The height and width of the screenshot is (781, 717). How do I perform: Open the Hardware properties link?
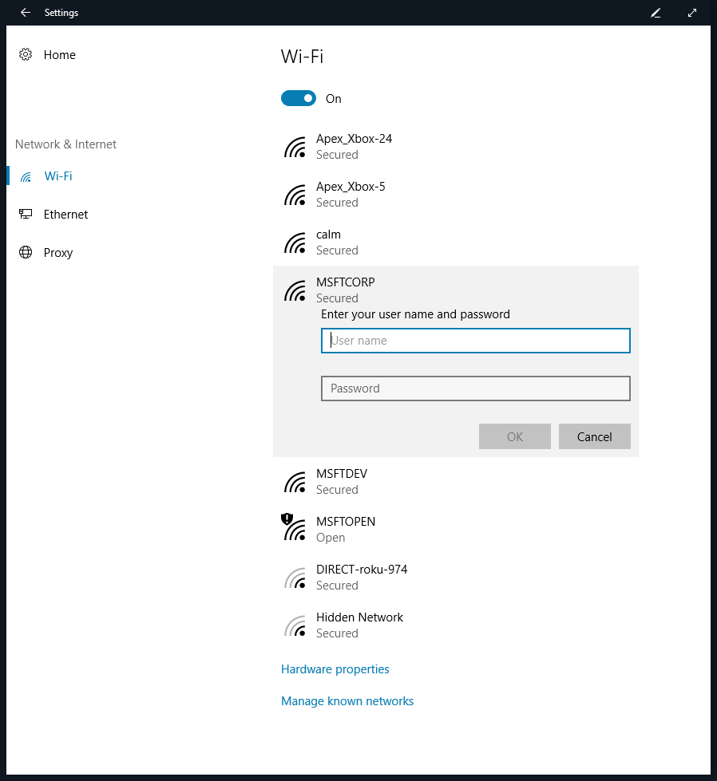point(335,669)
